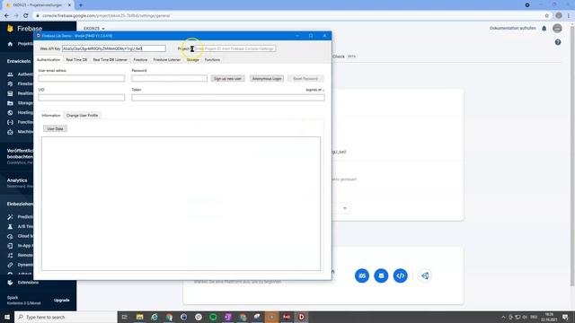Add an Android app via Android icon
The image size is (575, 323).
pos(381,275)
